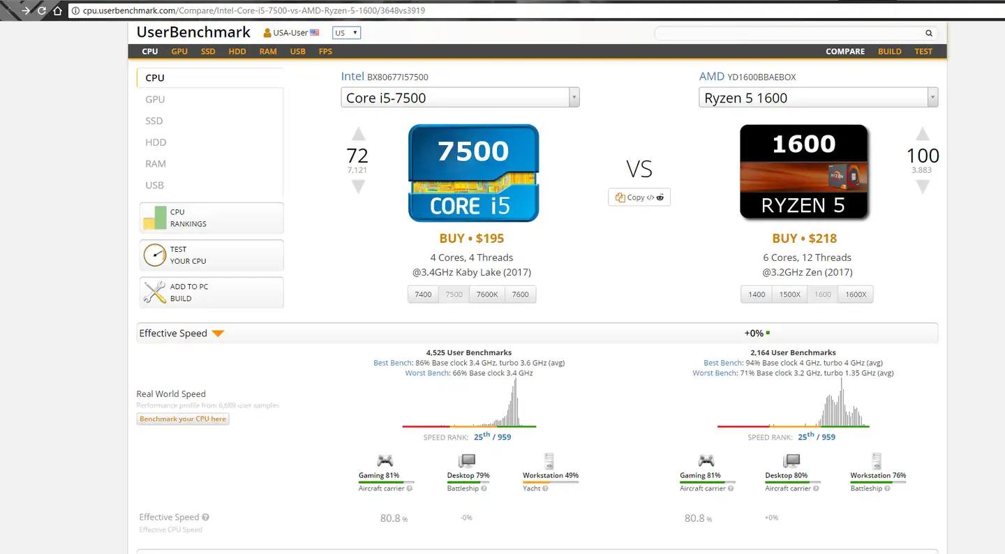1005x554 pixels.
Task: Click TEST in the navbar
Action: (x=923, y=52)
